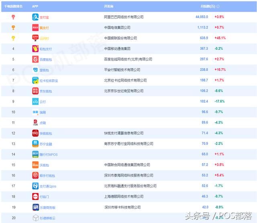Sort by the 月指数(万) column header
Screen dimensions: 257x223
pyautogui.click(x=208, y=6)
